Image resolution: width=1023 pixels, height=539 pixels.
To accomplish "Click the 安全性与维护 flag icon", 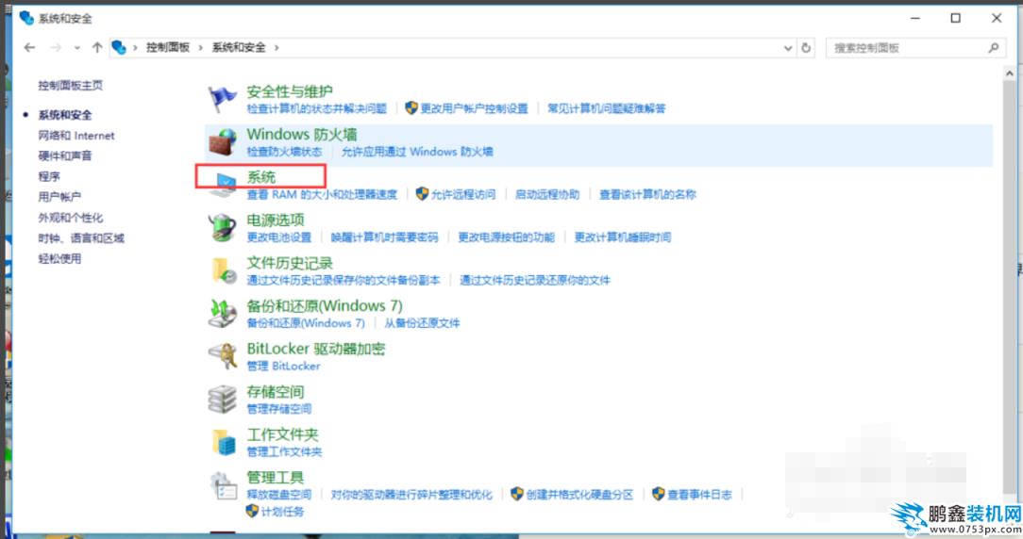I will click(222, 99).
